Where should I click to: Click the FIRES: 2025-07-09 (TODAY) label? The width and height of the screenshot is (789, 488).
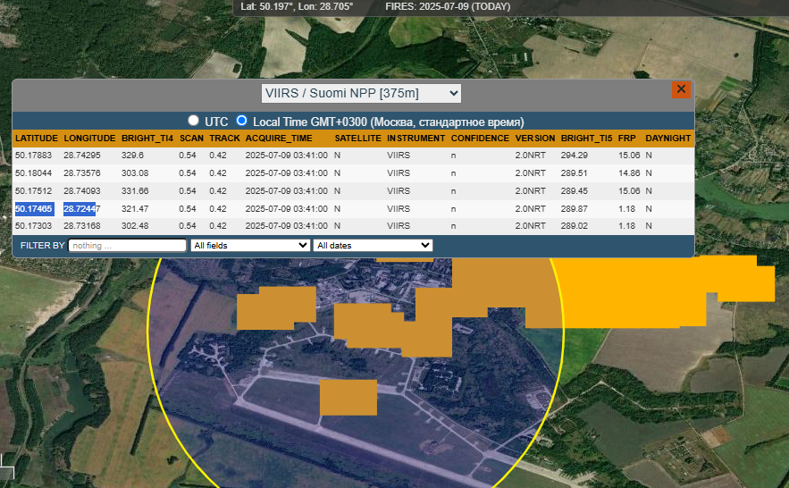[x=448, y=6]
